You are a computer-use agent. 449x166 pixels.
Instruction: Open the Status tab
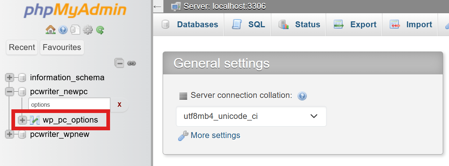pyautogui.click(x=298, y=25)
